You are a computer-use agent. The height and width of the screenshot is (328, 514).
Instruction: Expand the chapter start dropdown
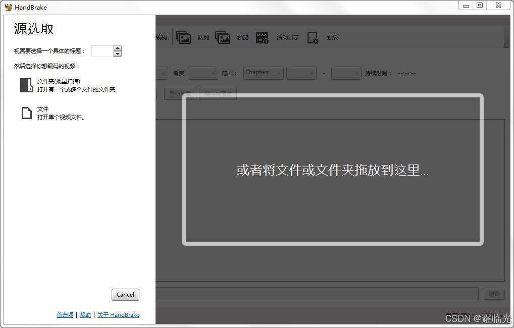click(x=301, y=73)
